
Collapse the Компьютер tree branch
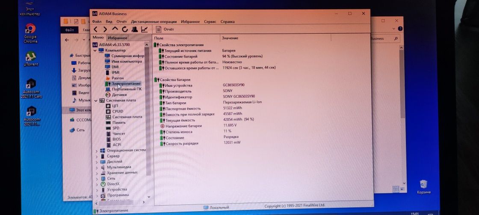(x=95, y=50)
